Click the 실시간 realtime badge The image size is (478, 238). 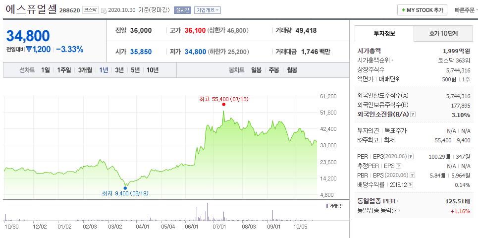coord(182,10)
